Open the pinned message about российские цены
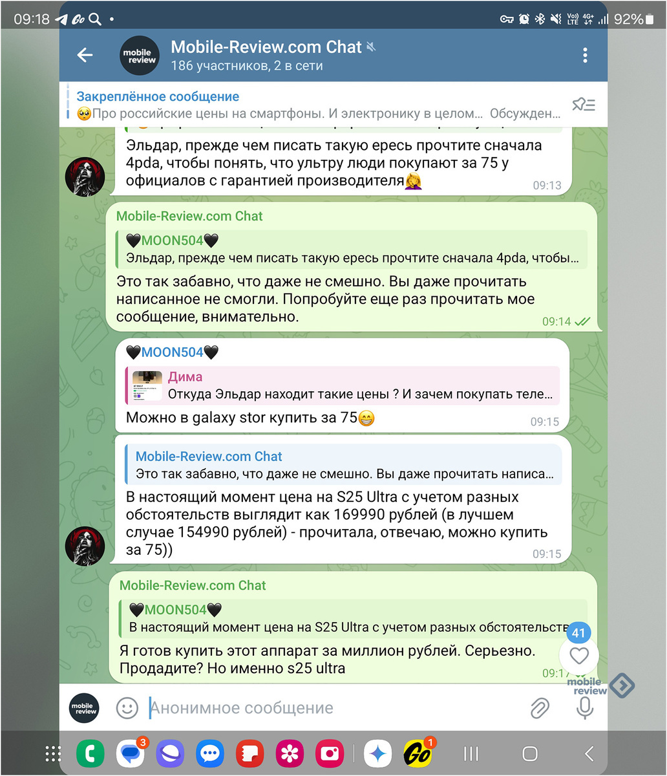The height and width of the screenshot is (776, 667). [x=319, y=105]
